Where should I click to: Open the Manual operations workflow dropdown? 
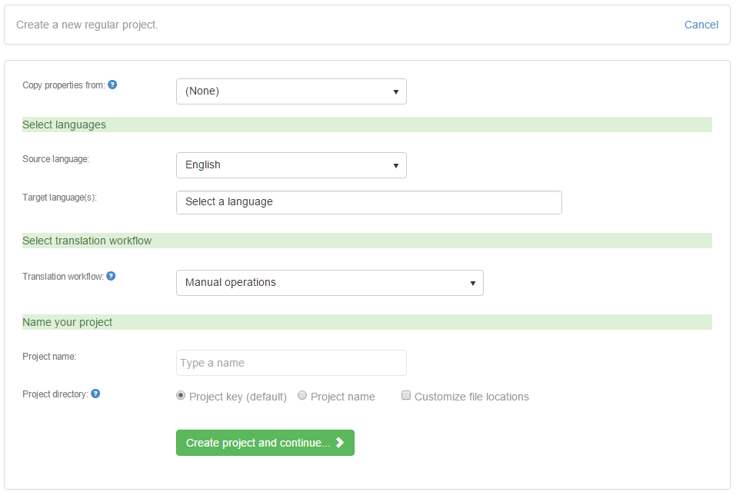click(329, 283)
